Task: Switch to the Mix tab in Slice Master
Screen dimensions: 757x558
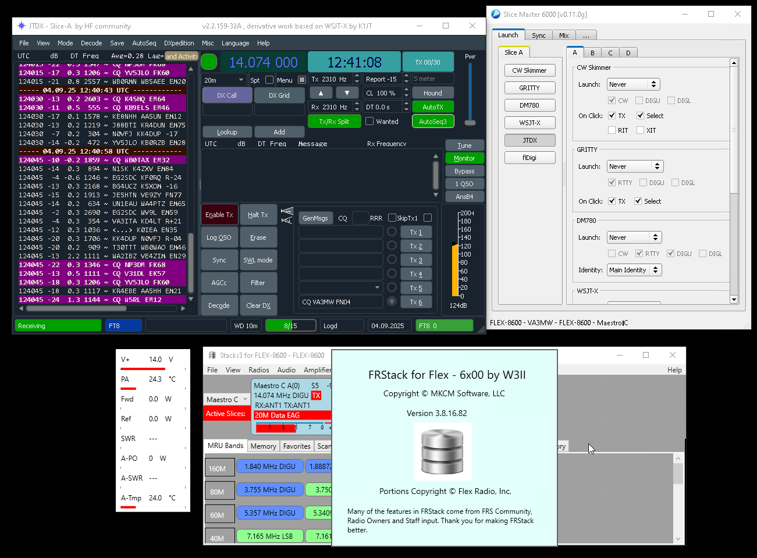Action: 564,35
